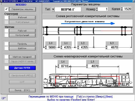The width and height of the screenshot is (135, 101).
Task: Click 'Направление движения машины' label
Action: (x=85, y=21)
